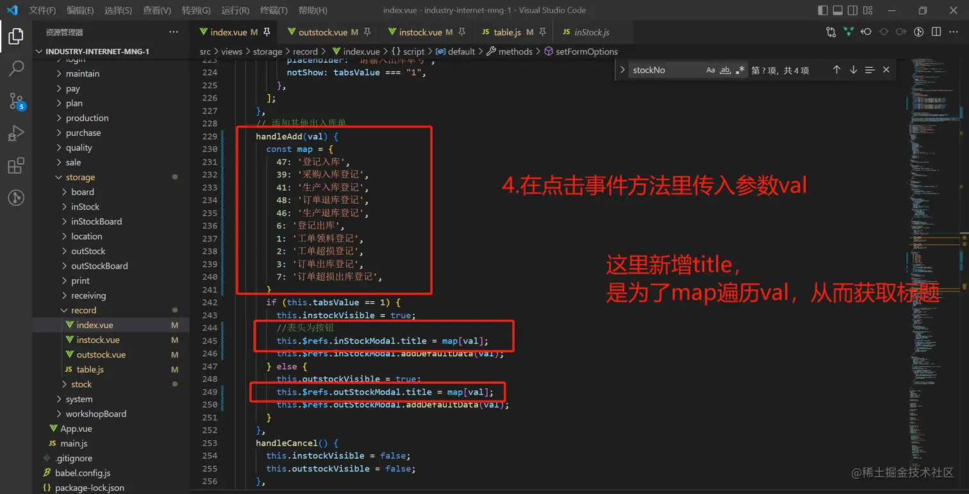Click 'setFormOptions' in breadcrumb
The width and height of the screenshot is (969, 494).
(586, 51)
